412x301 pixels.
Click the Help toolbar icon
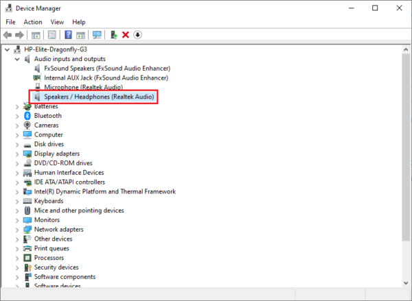pyautogui.click(x=69, y=35)
